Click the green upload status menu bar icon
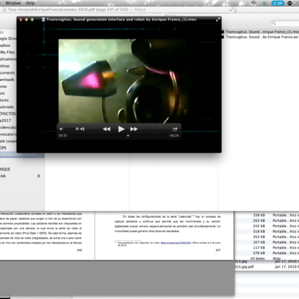The height and width of the screenshot is (299, 299). coord(264,3)
